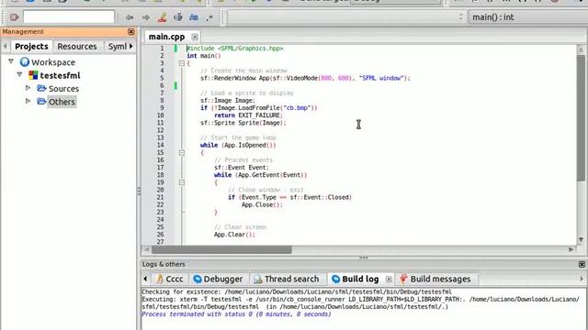Toggle the selected text only search option
Image resolution: width=588 pixels, height=330 pixels.
click(178, 17)
